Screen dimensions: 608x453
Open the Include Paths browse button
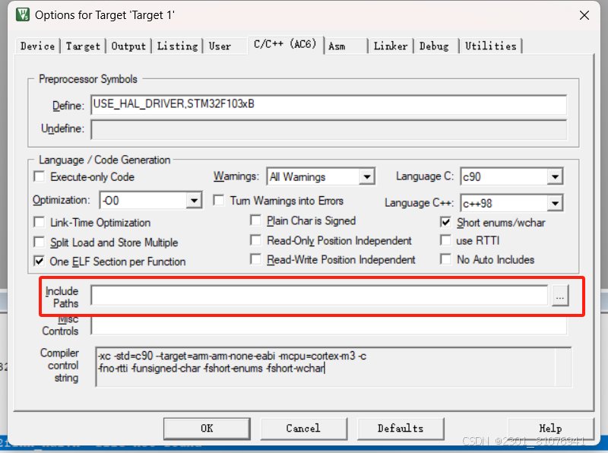pos(560,296)
